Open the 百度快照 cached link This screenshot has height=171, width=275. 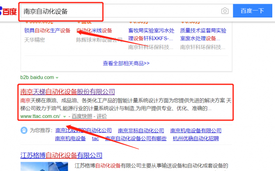click(82, 116)
